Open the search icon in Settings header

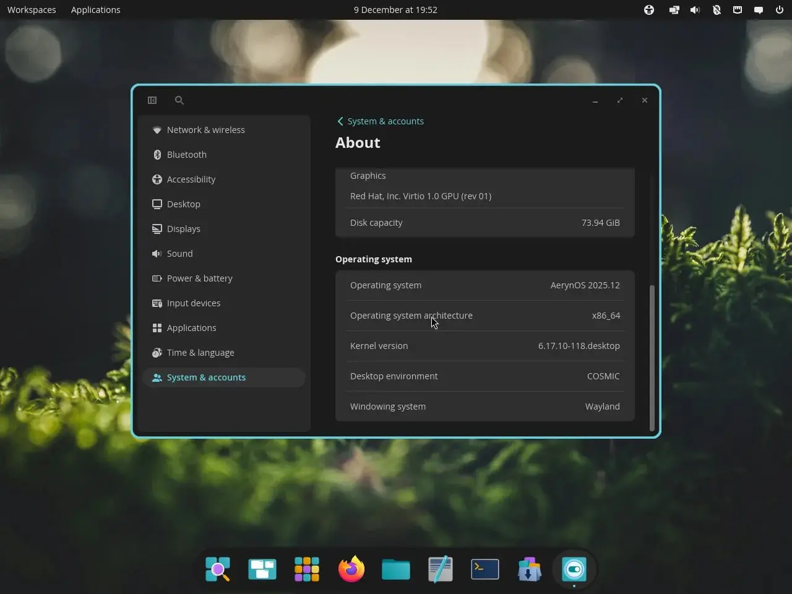[x=179, y=100]
